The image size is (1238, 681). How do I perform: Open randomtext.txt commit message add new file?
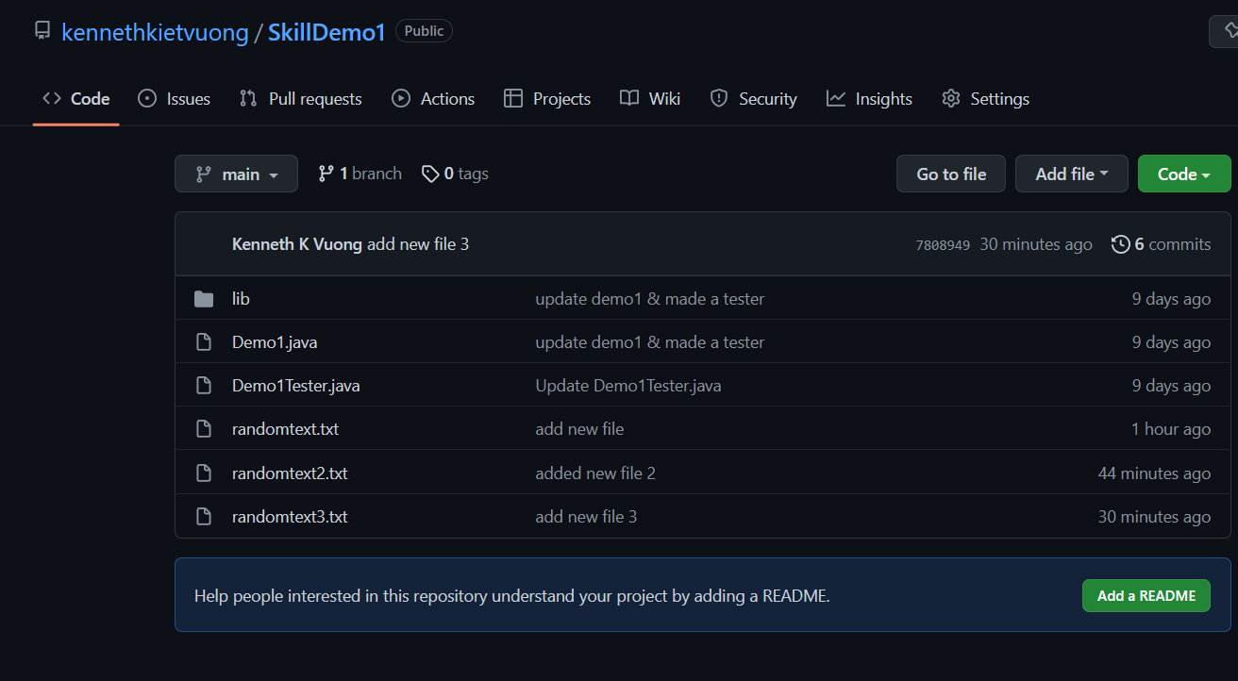pyautogui.click(x=579, y=429)
